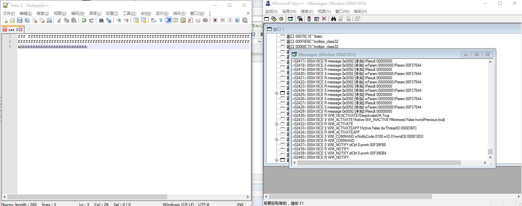This screenshot has height=206, width=522.
Task: Open 编码(N) menu in Notepad++
Action: [78, 13]
